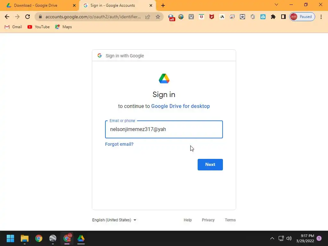This screenshot has width=328, height=246.
Task: Click the browser forward arrow
Action: tap(17, 17)
